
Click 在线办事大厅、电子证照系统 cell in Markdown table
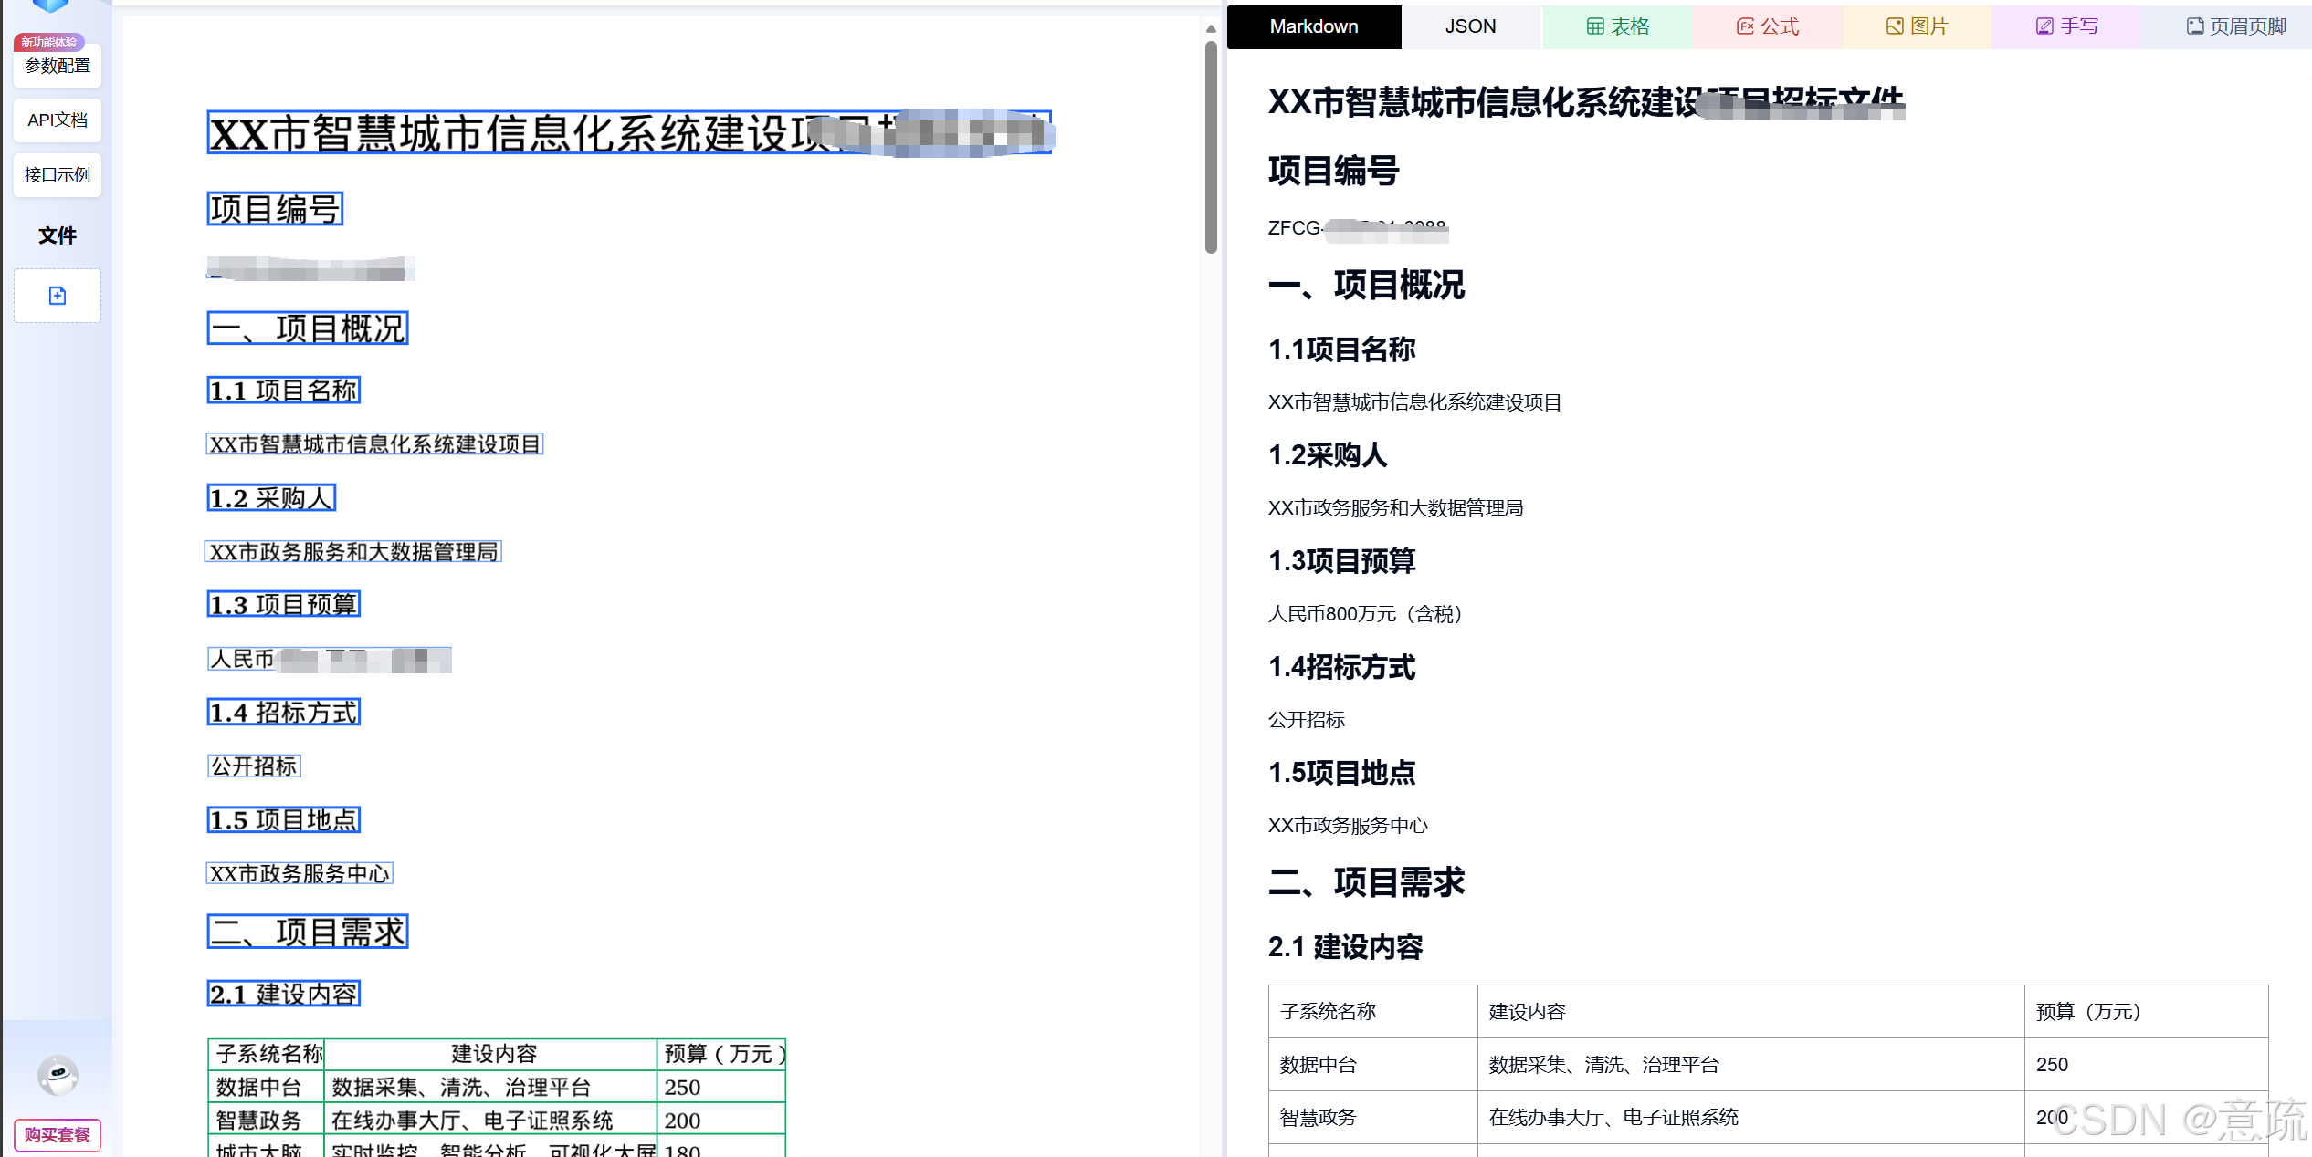pyautogui.click(x=1750, y=1118)
